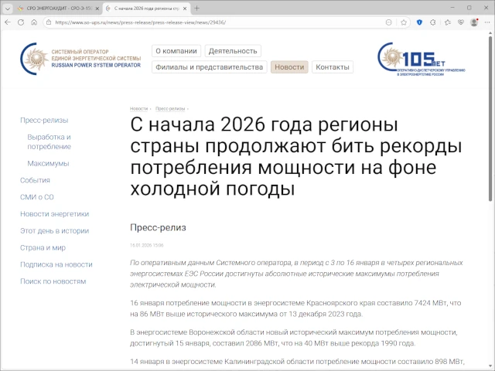
Task: Click the Красноярского края paragraph
Action: coord(295,308)
